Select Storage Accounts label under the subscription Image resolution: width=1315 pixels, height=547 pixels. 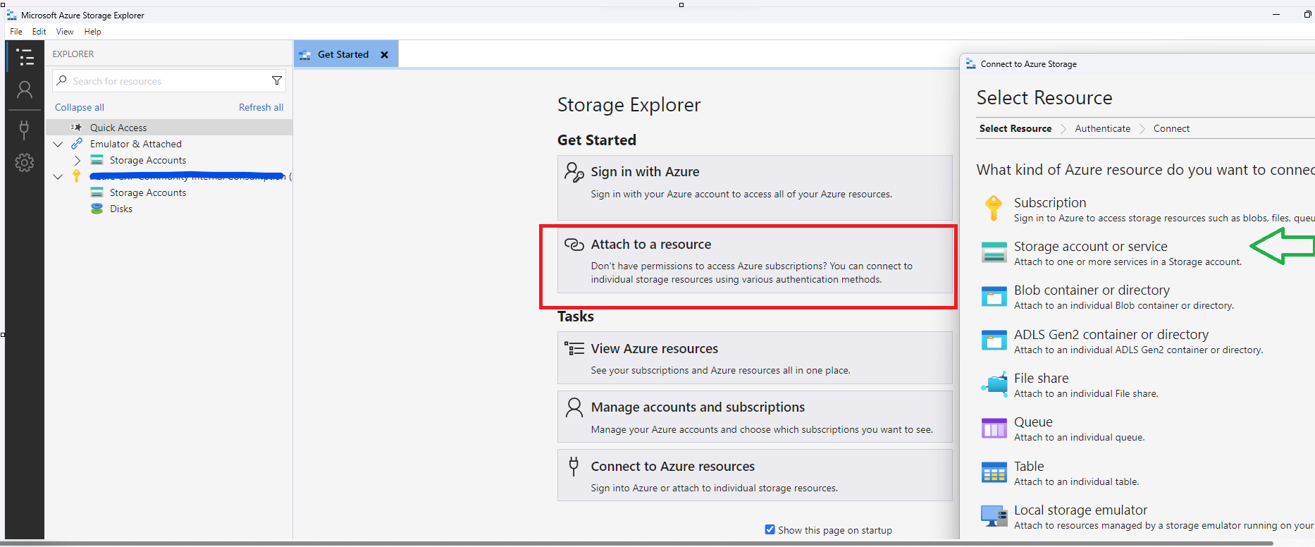[148, 192]
